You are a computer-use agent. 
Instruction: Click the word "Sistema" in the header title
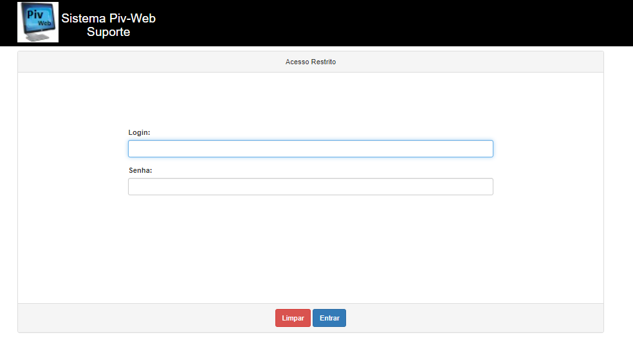(84, 18)
